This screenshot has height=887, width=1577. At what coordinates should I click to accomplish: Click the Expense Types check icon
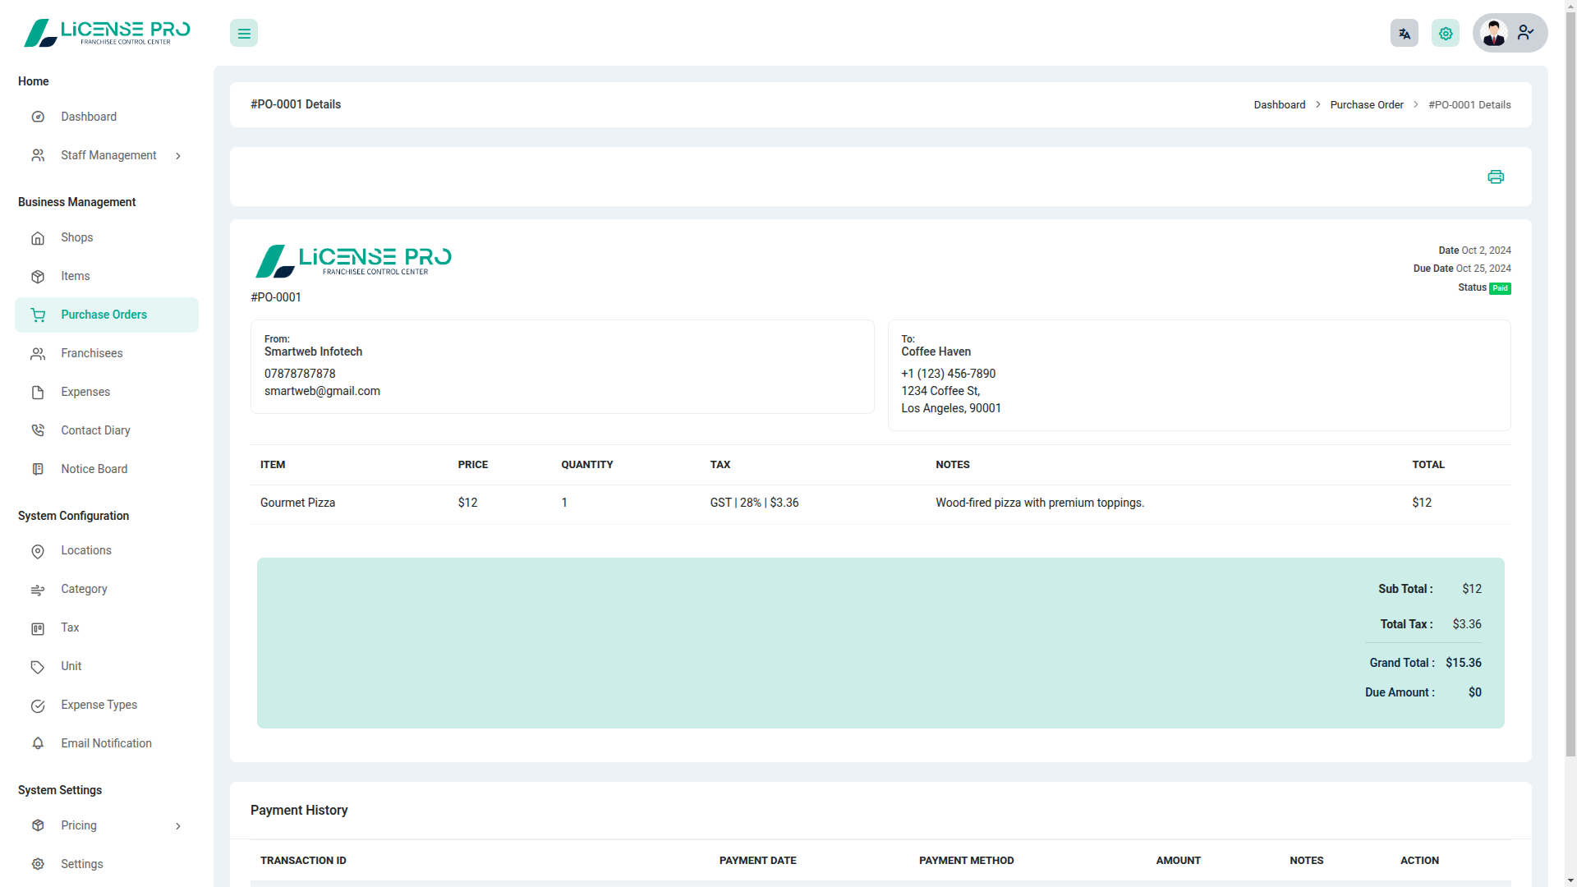point(38,705)
